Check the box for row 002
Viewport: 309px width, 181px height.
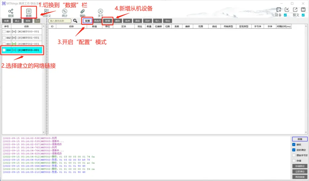(4, 38)
